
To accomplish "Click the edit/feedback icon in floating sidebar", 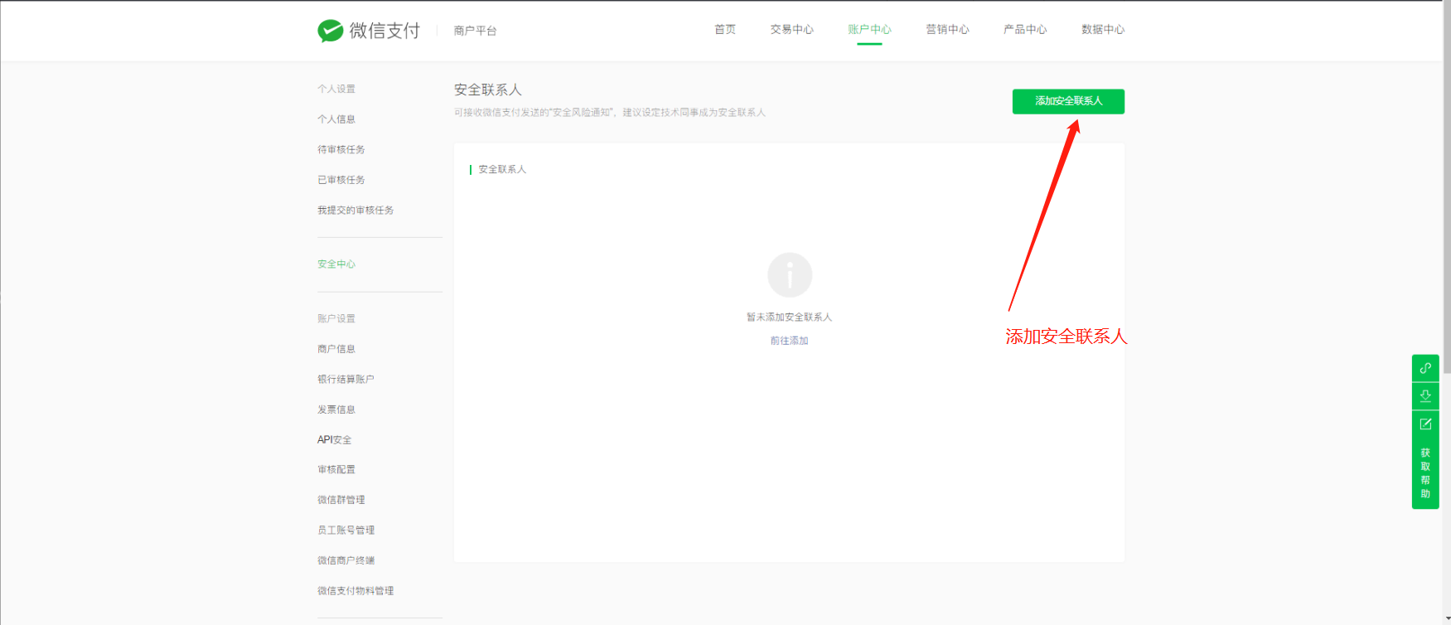I will point(1425,424).
